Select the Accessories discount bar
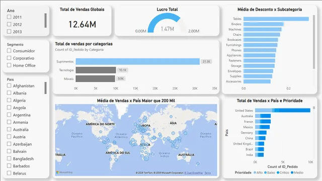The width and height of the screenshot is (322, 181). (x=257, y=81)
